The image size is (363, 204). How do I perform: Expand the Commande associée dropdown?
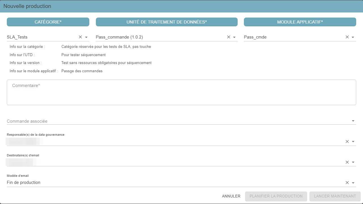(x=353, y=121)
